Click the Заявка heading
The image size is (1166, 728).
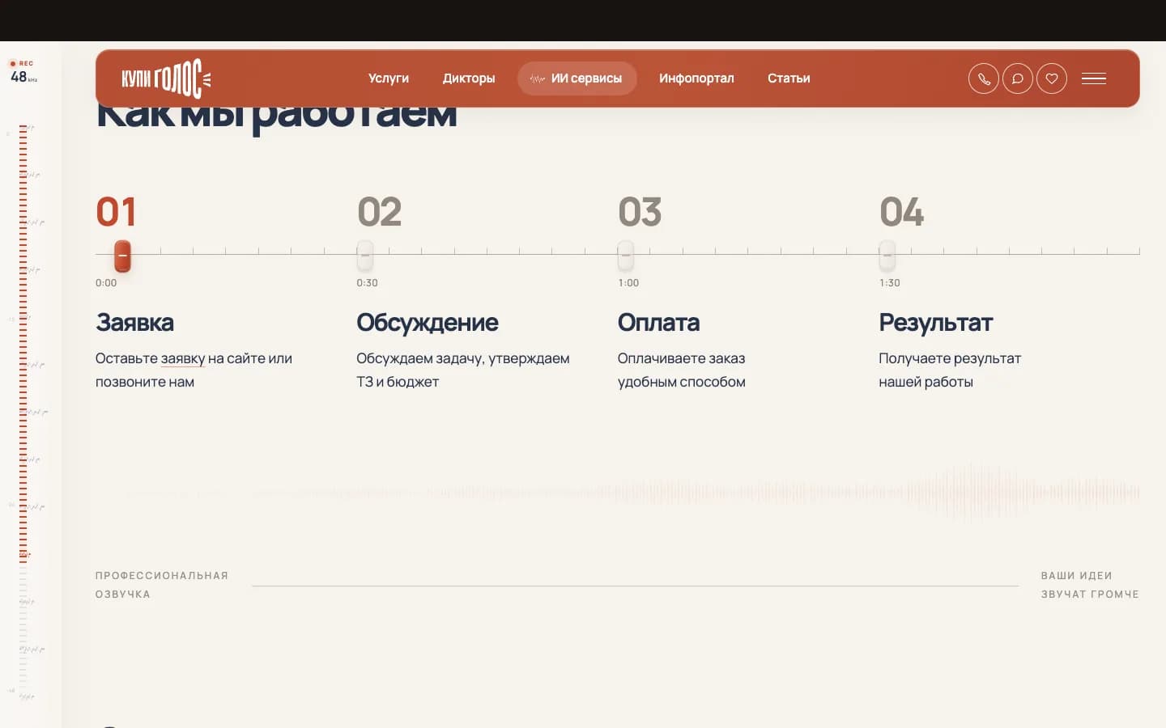[x=134, y=323]
